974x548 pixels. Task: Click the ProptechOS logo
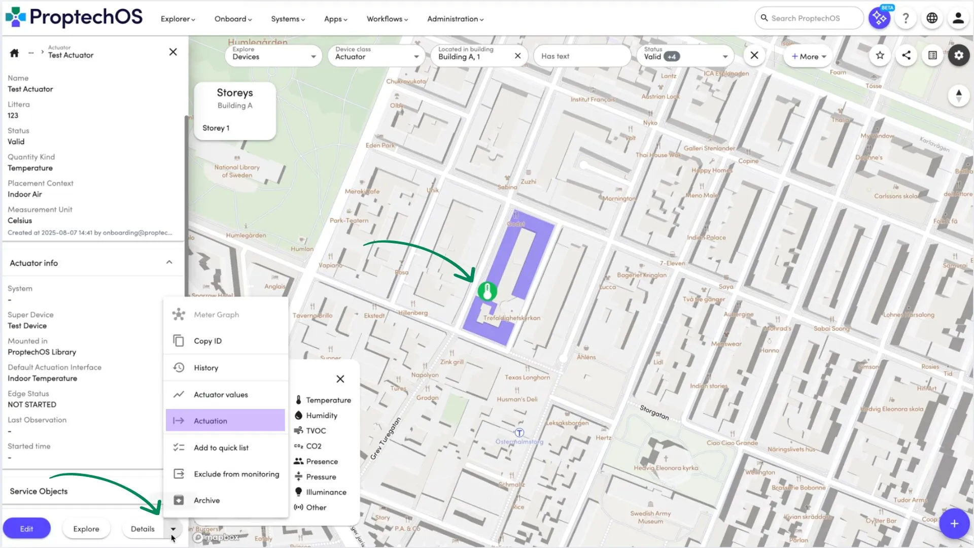coord(74,17)
